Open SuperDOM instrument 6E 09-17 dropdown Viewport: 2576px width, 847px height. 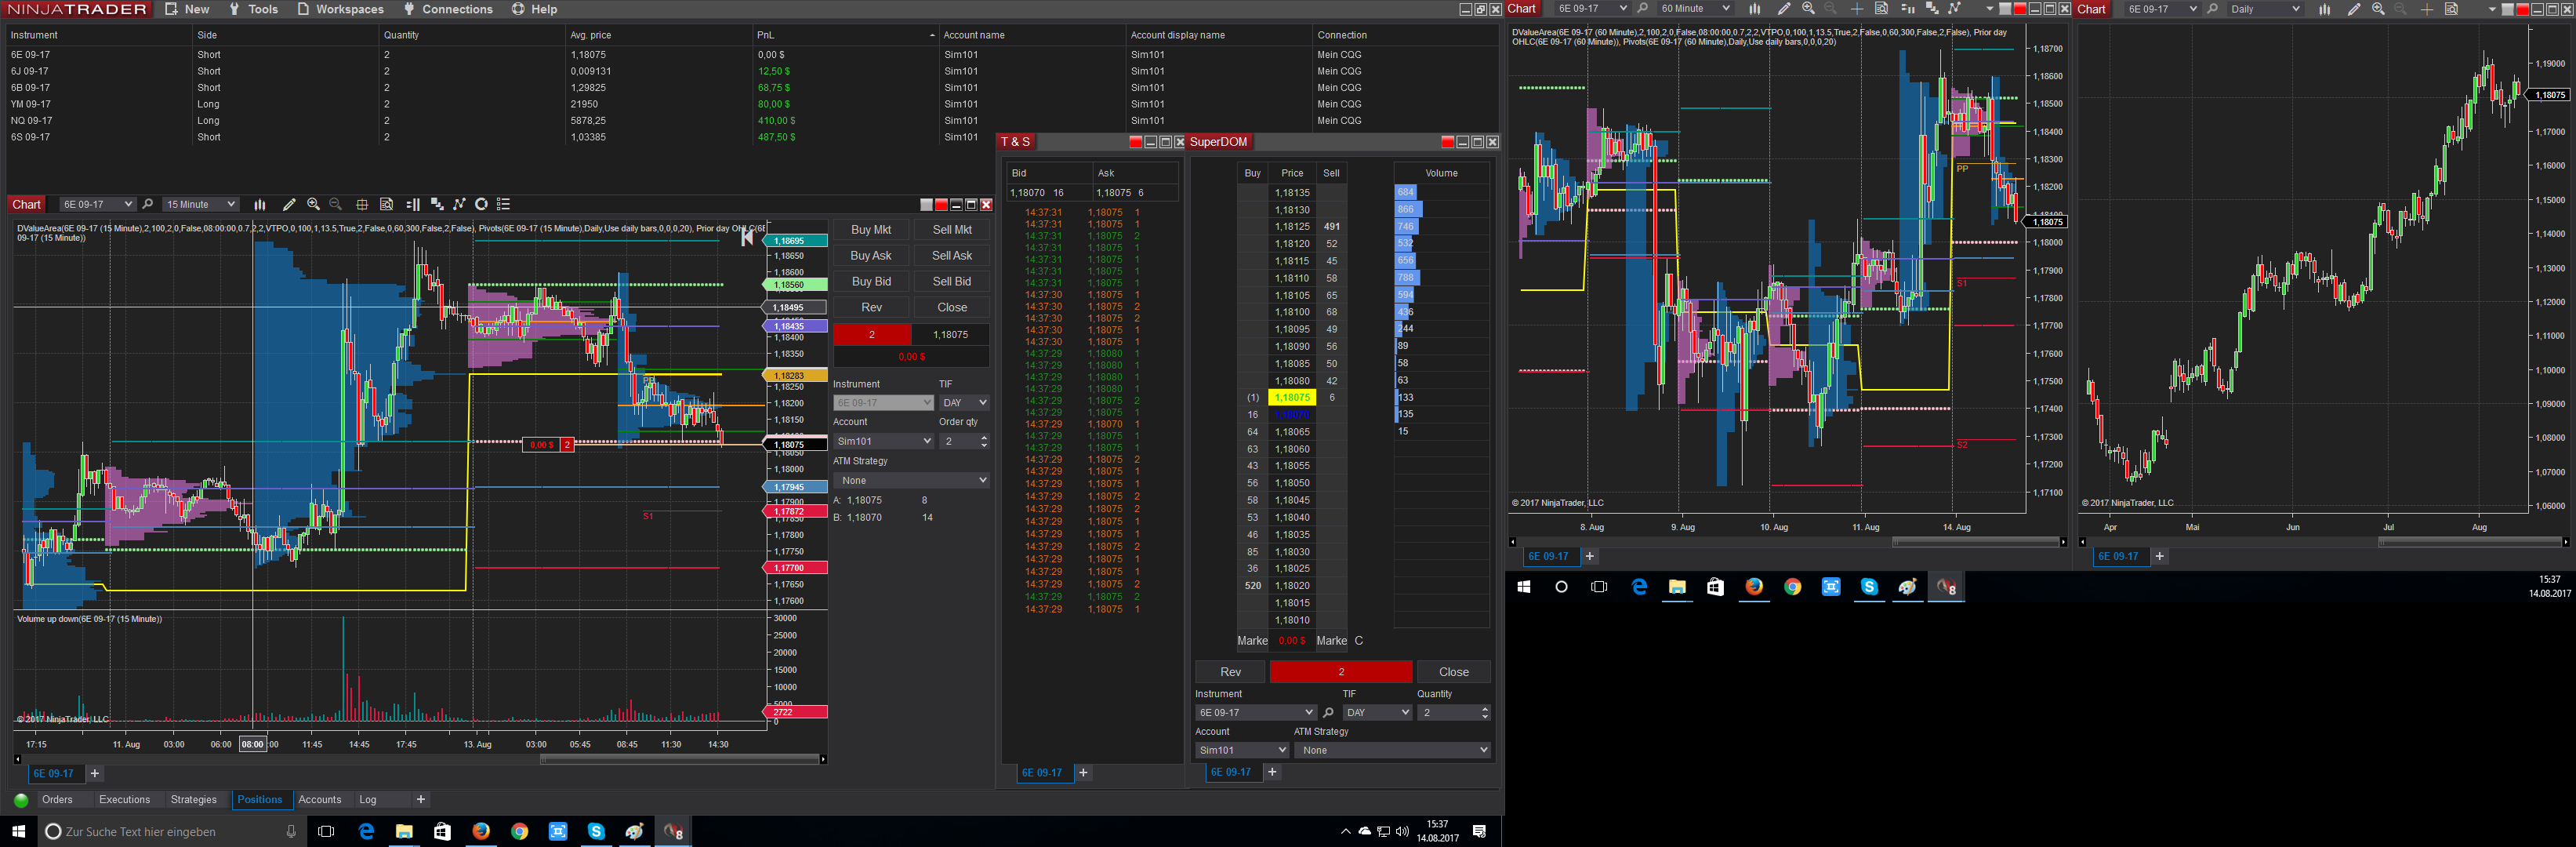[x=1255, y=713]
